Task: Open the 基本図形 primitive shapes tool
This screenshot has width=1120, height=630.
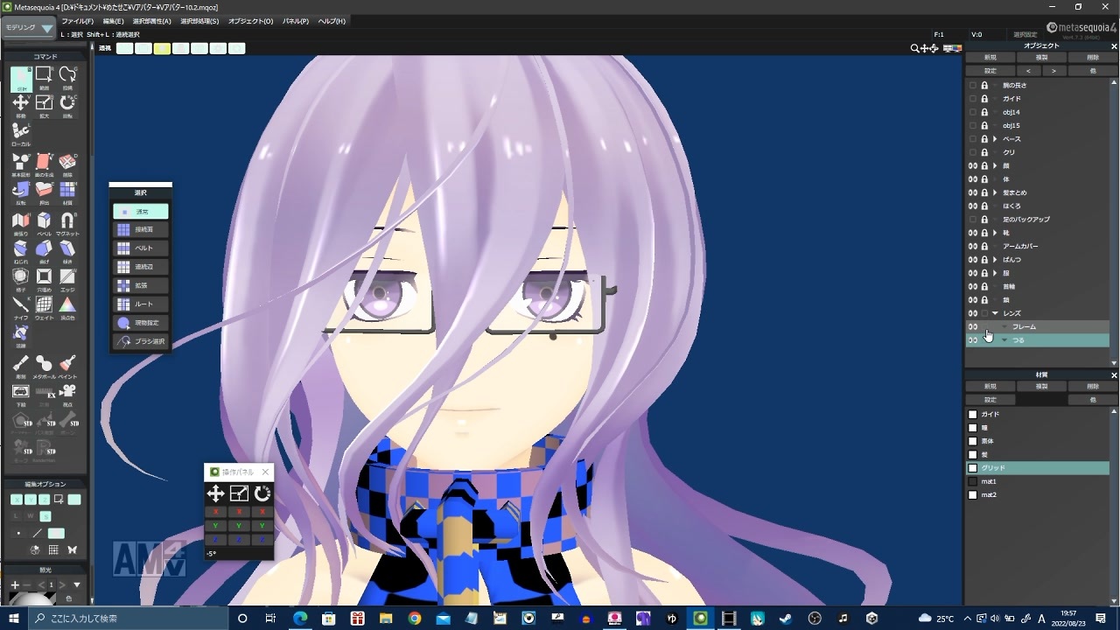Action: point(21,164)
